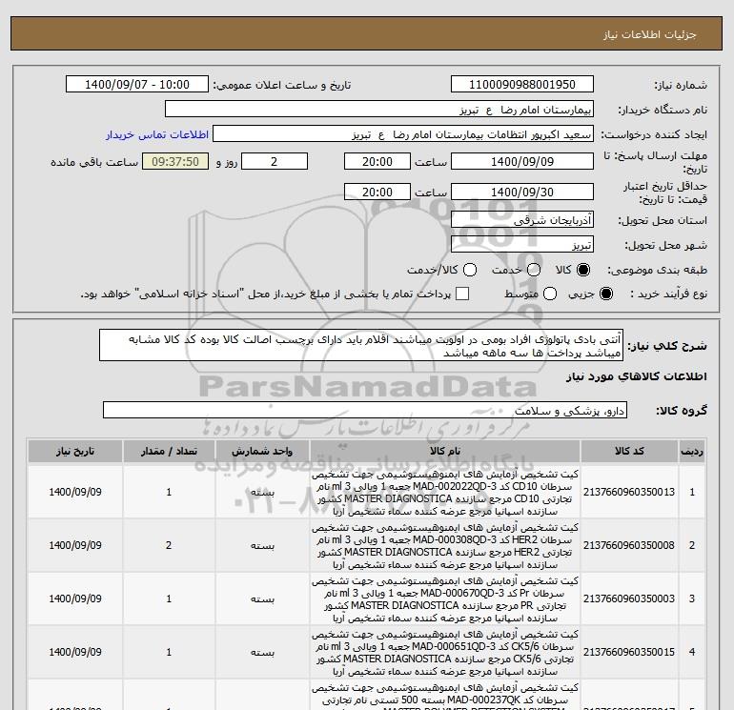Screen dimensions: 734x710
Task: Click the request creator name field
Action: point(403,134)
